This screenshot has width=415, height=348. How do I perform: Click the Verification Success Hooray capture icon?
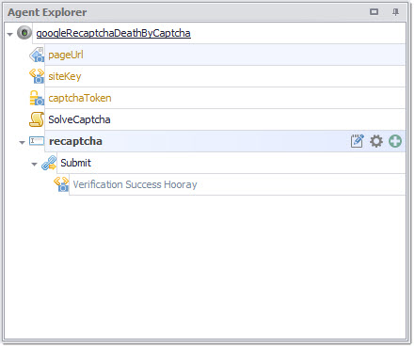coord(61,184)
